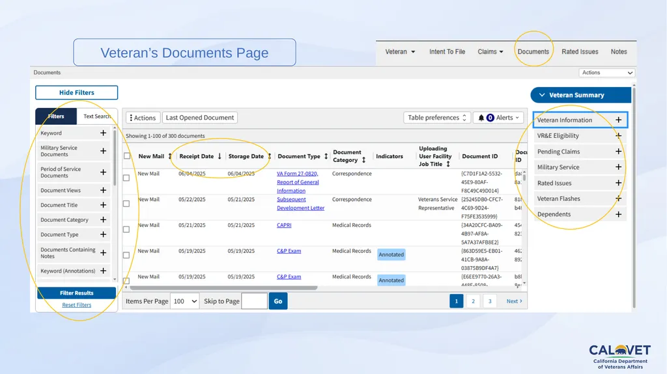The width and height of the screenshot is (667, 374).
Task: Select checkbox for CAPRI row
Action: point(126,230)
